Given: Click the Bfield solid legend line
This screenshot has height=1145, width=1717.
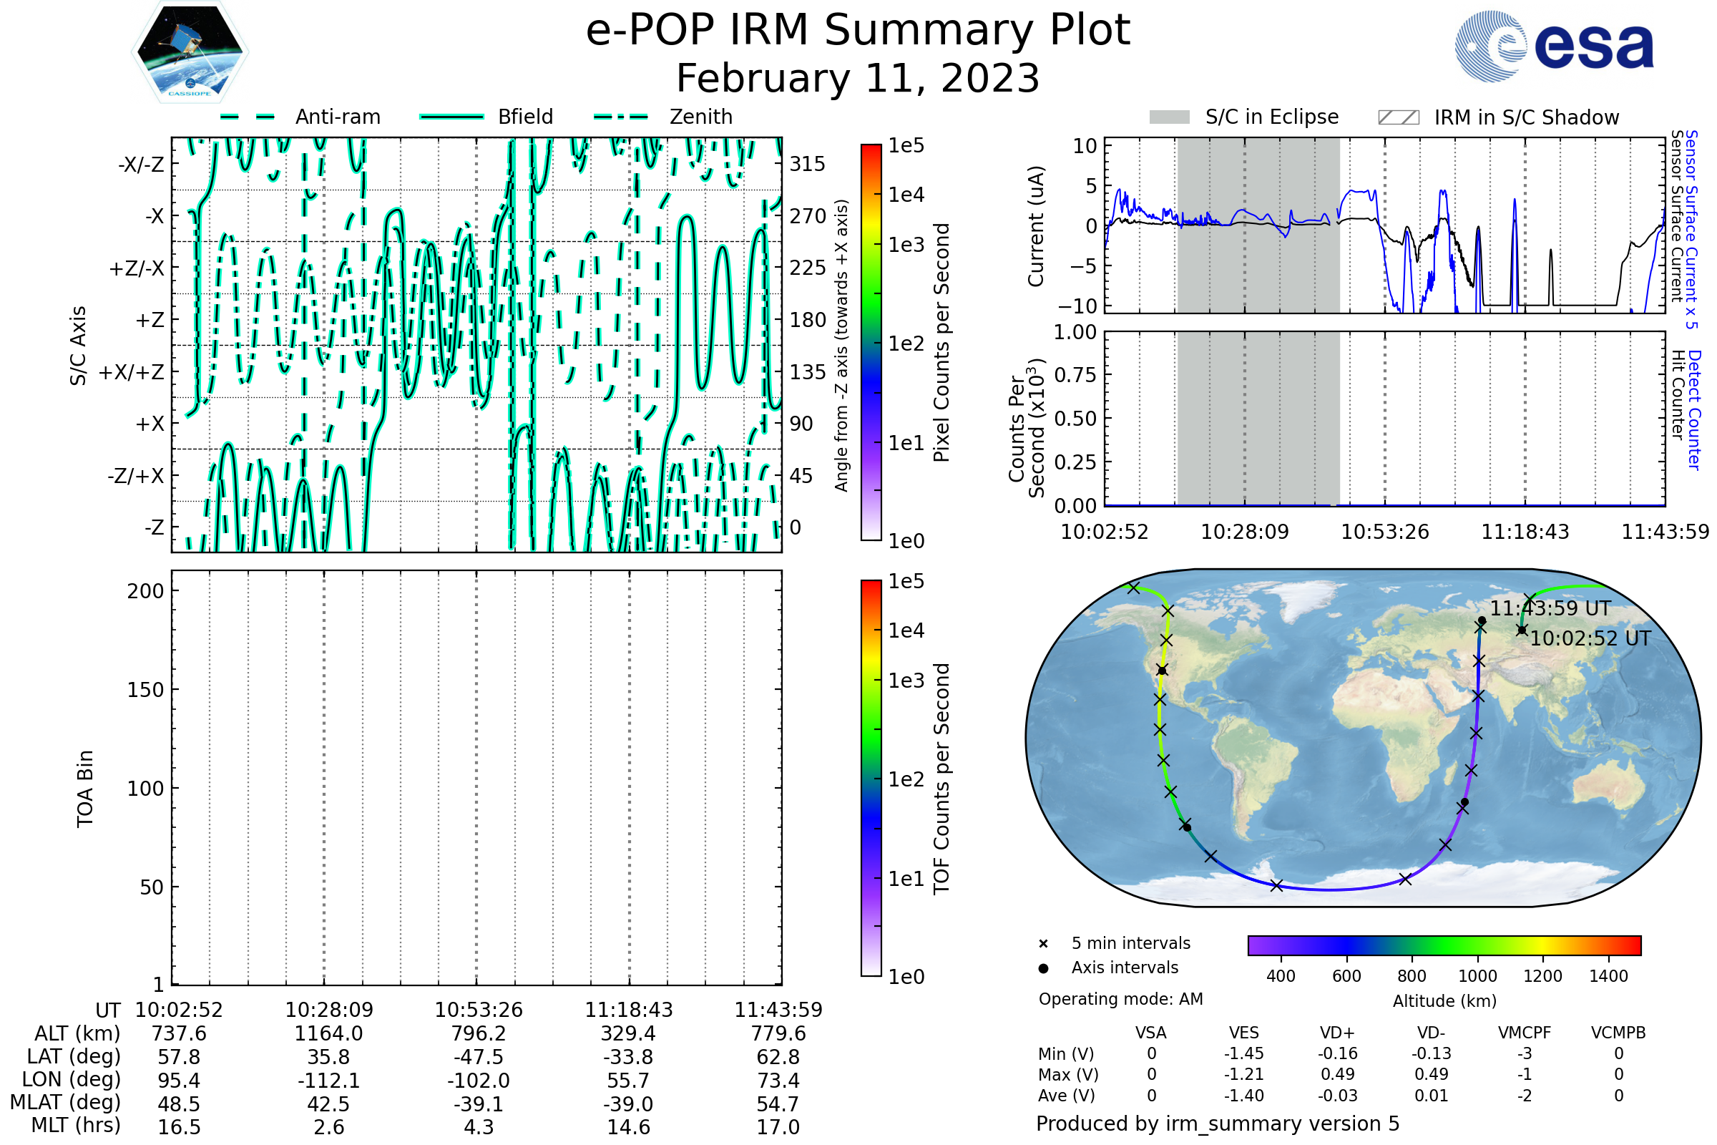Looking at the screenshot, I should 452,117.
